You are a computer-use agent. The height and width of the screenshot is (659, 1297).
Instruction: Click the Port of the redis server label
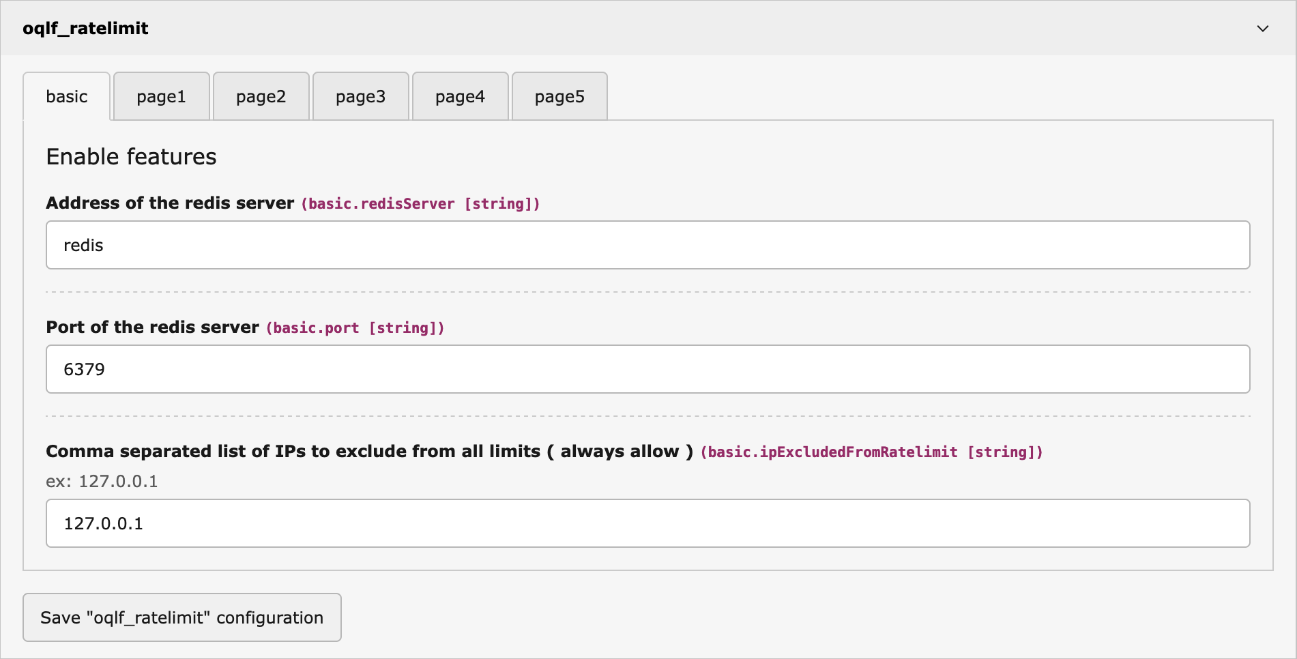(x=151, y=327)
